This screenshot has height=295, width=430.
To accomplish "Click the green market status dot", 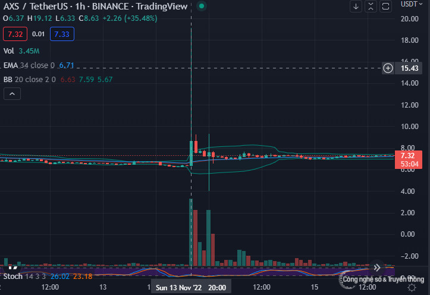I will pyautogui.click(x=202, y=7).
